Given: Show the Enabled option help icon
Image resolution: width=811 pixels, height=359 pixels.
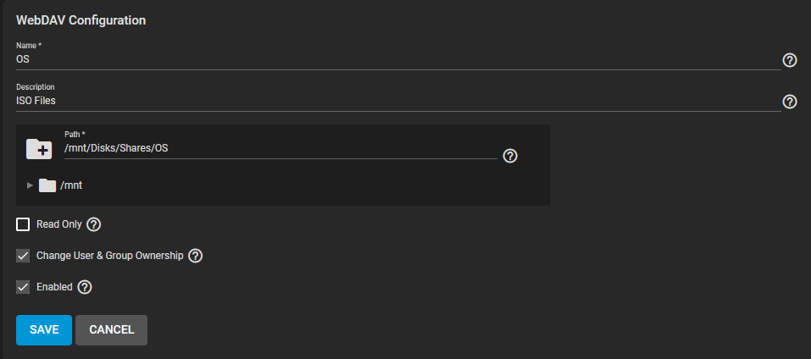Looking at the screenshot, I should (x=84, y=287).
